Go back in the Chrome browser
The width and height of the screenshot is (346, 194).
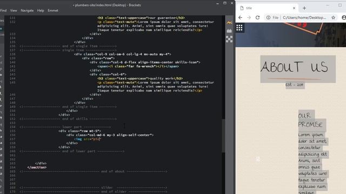tap(240, 17)
